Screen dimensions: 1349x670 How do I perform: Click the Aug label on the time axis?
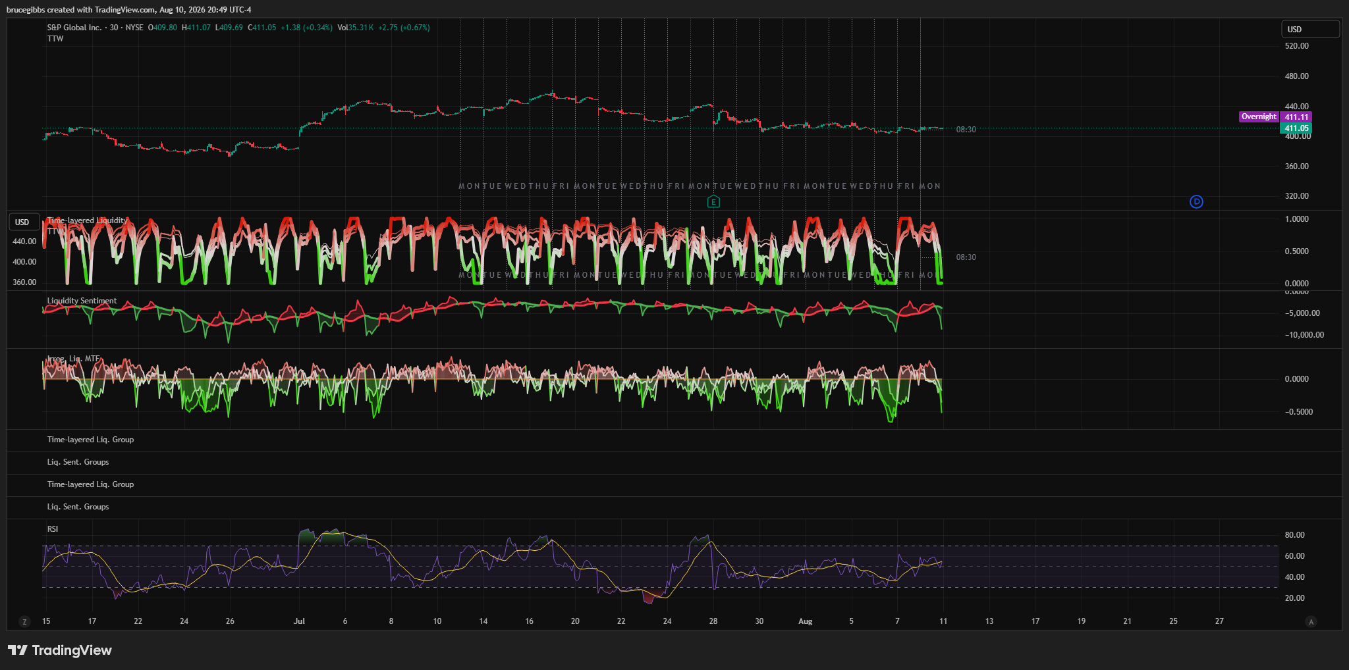point(805,621)
